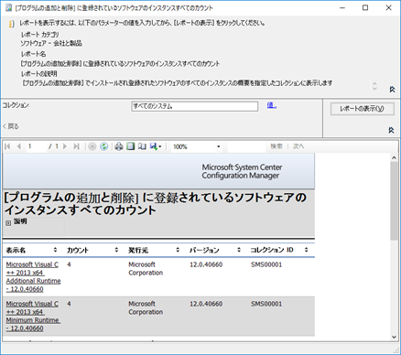Open the export save dropdown icon
401x355 pixels.
[156, 146]
